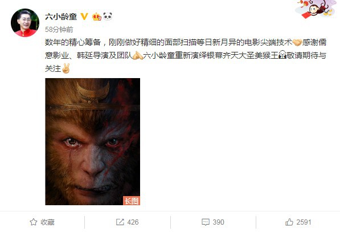Viewport: 340px width, 232px height.
Task: Open the 426 reposts count
Action: [133, 222]
